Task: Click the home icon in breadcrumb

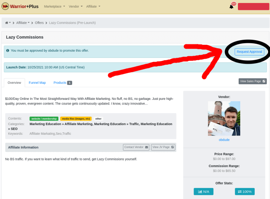Action: (x=7, y=23)
